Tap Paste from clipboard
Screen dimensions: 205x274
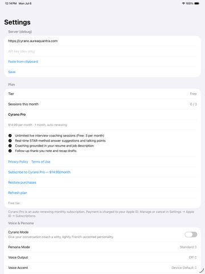(x=23, y=62)
